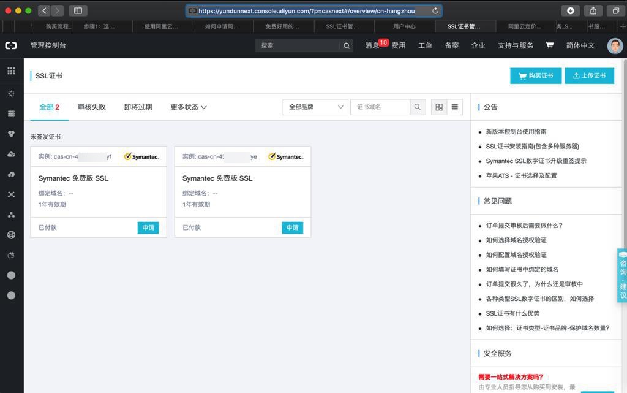Click the dashed square sidebar icon
This screenshot has height=393, width=627.
[11, 93]
